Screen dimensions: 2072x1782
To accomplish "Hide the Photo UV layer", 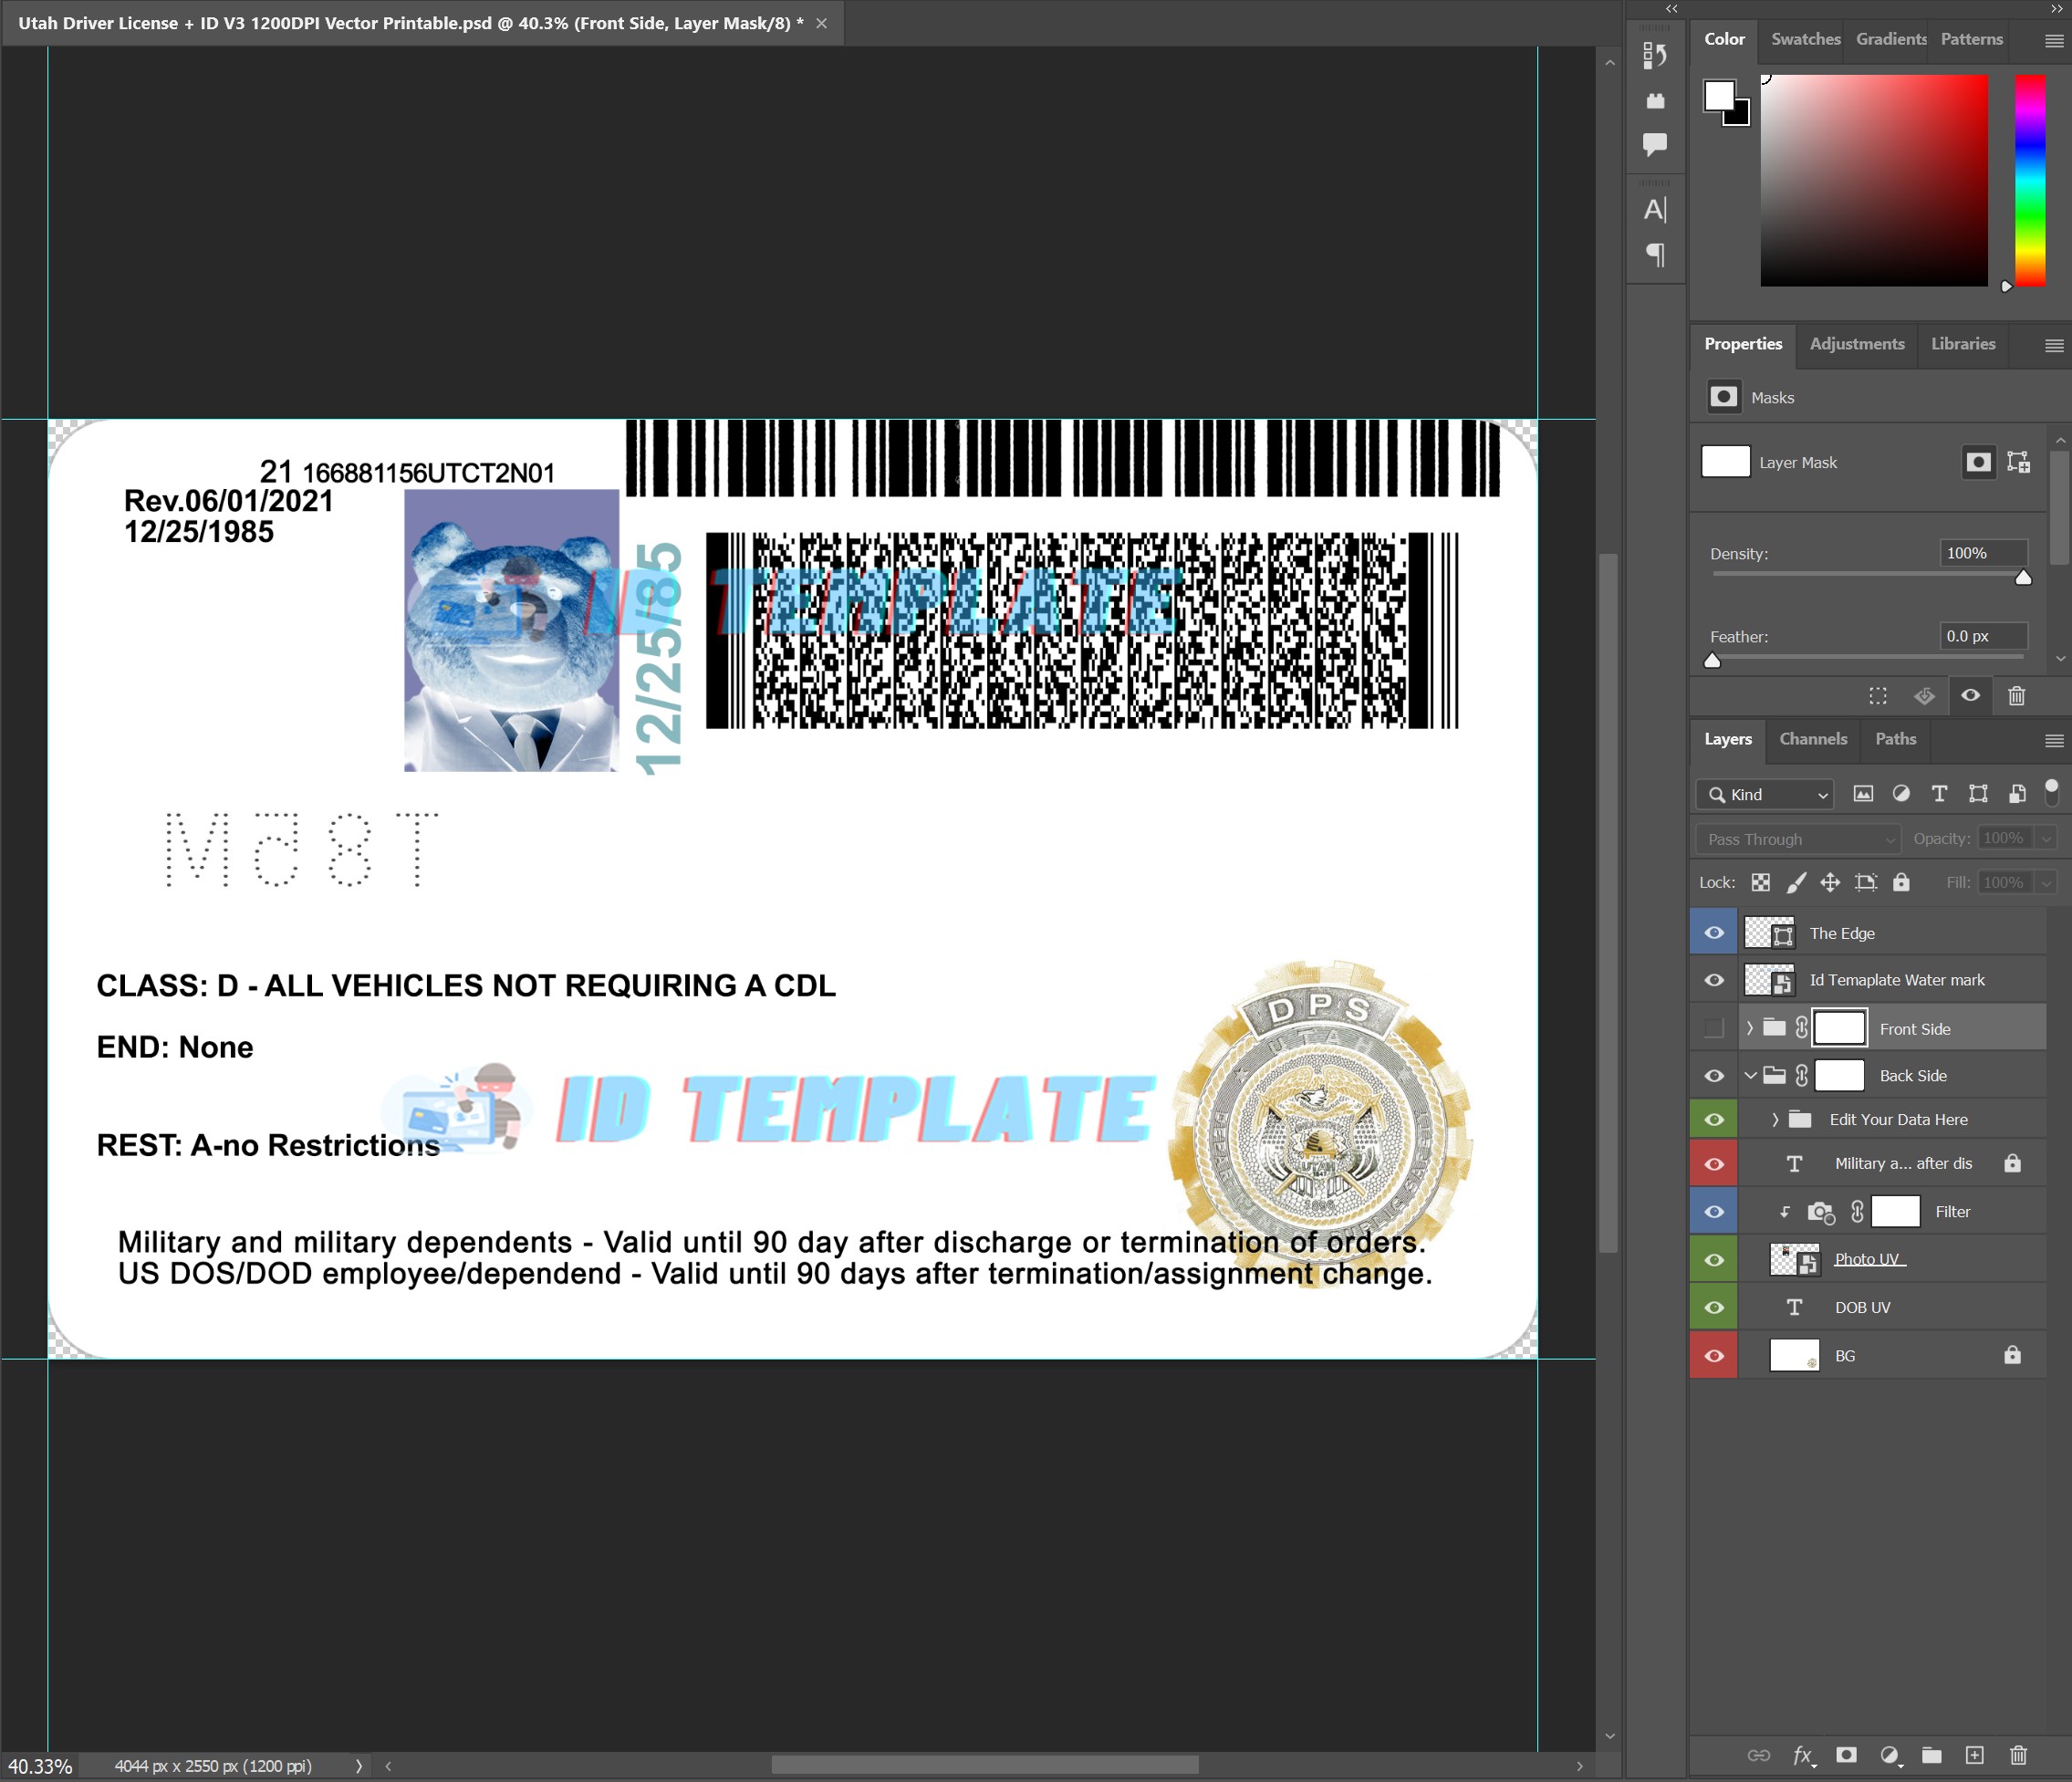I will click(1714, 1260).
